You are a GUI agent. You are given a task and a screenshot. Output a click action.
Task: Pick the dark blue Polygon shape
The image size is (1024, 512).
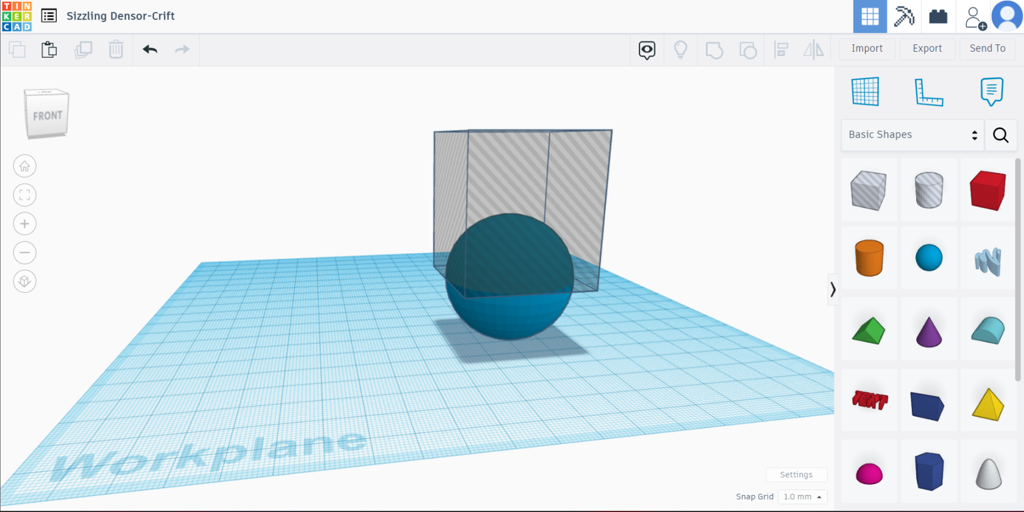tap(929, 471)
